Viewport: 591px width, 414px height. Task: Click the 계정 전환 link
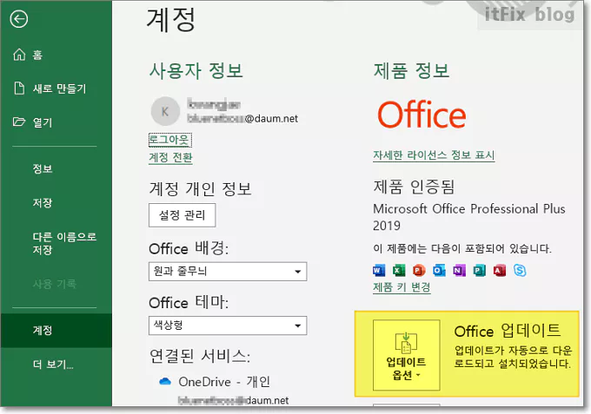(x=170, y=157)
